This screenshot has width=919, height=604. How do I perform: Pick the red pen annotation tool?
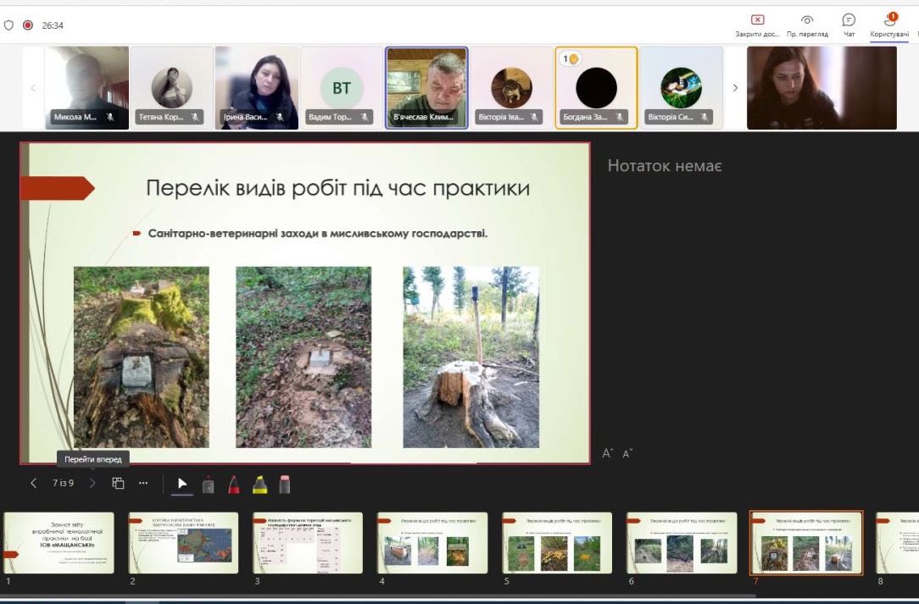(234, 484)
